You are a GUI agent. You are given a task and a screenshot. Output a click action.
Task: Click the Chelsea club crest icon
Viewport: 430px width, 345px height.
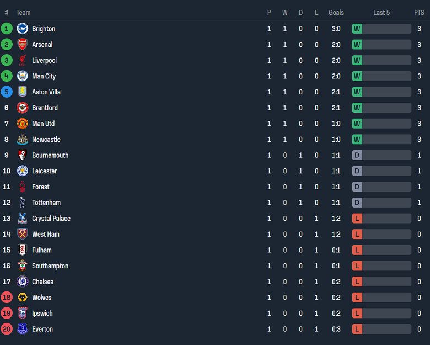[23, 282]
